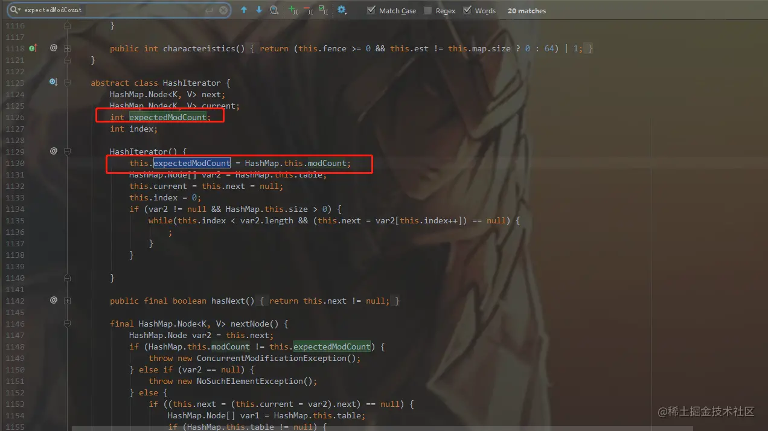Open search history dropdown in the find bar
The image size is (768, 431).
click(14, 10)
